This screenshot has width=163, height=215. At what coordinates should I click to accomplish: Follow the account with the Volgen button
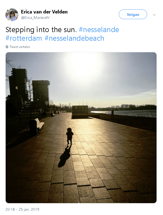point(133,14)
